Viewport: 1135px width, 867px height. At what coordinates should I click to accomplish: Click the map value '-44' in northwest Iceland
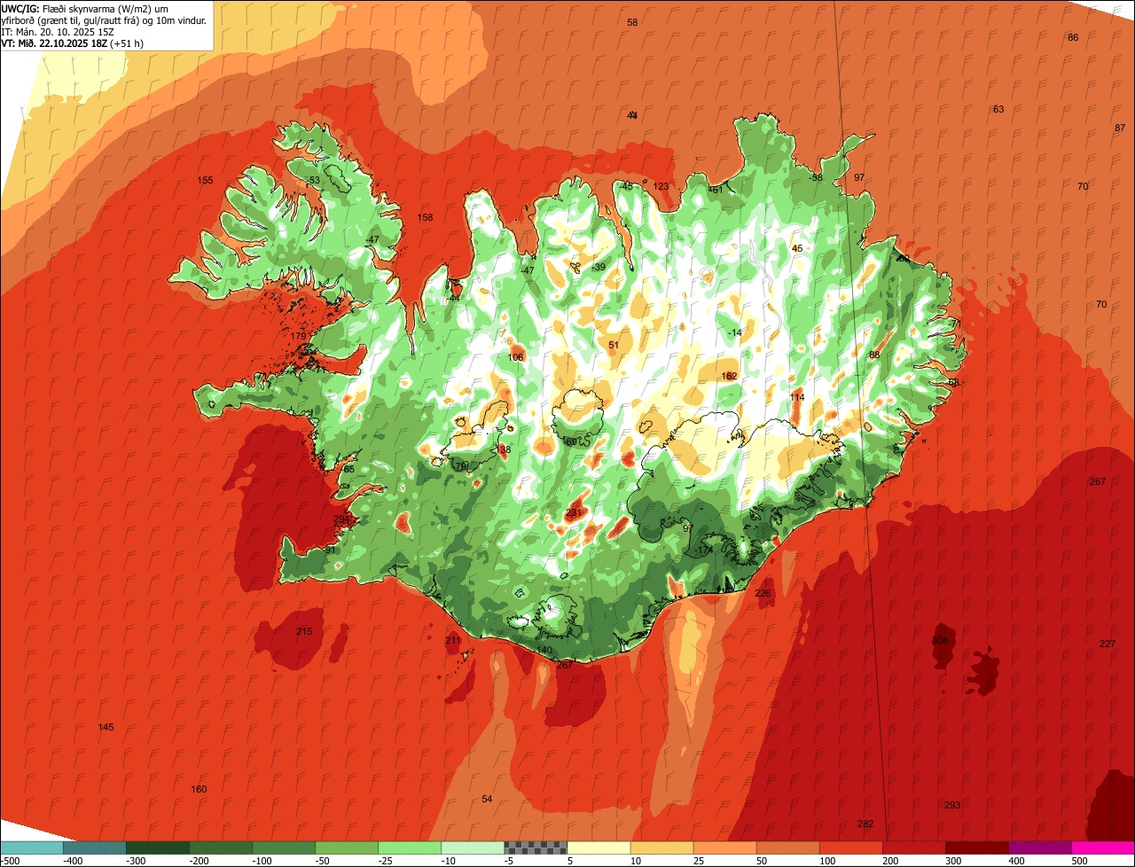tap(453, 298)
